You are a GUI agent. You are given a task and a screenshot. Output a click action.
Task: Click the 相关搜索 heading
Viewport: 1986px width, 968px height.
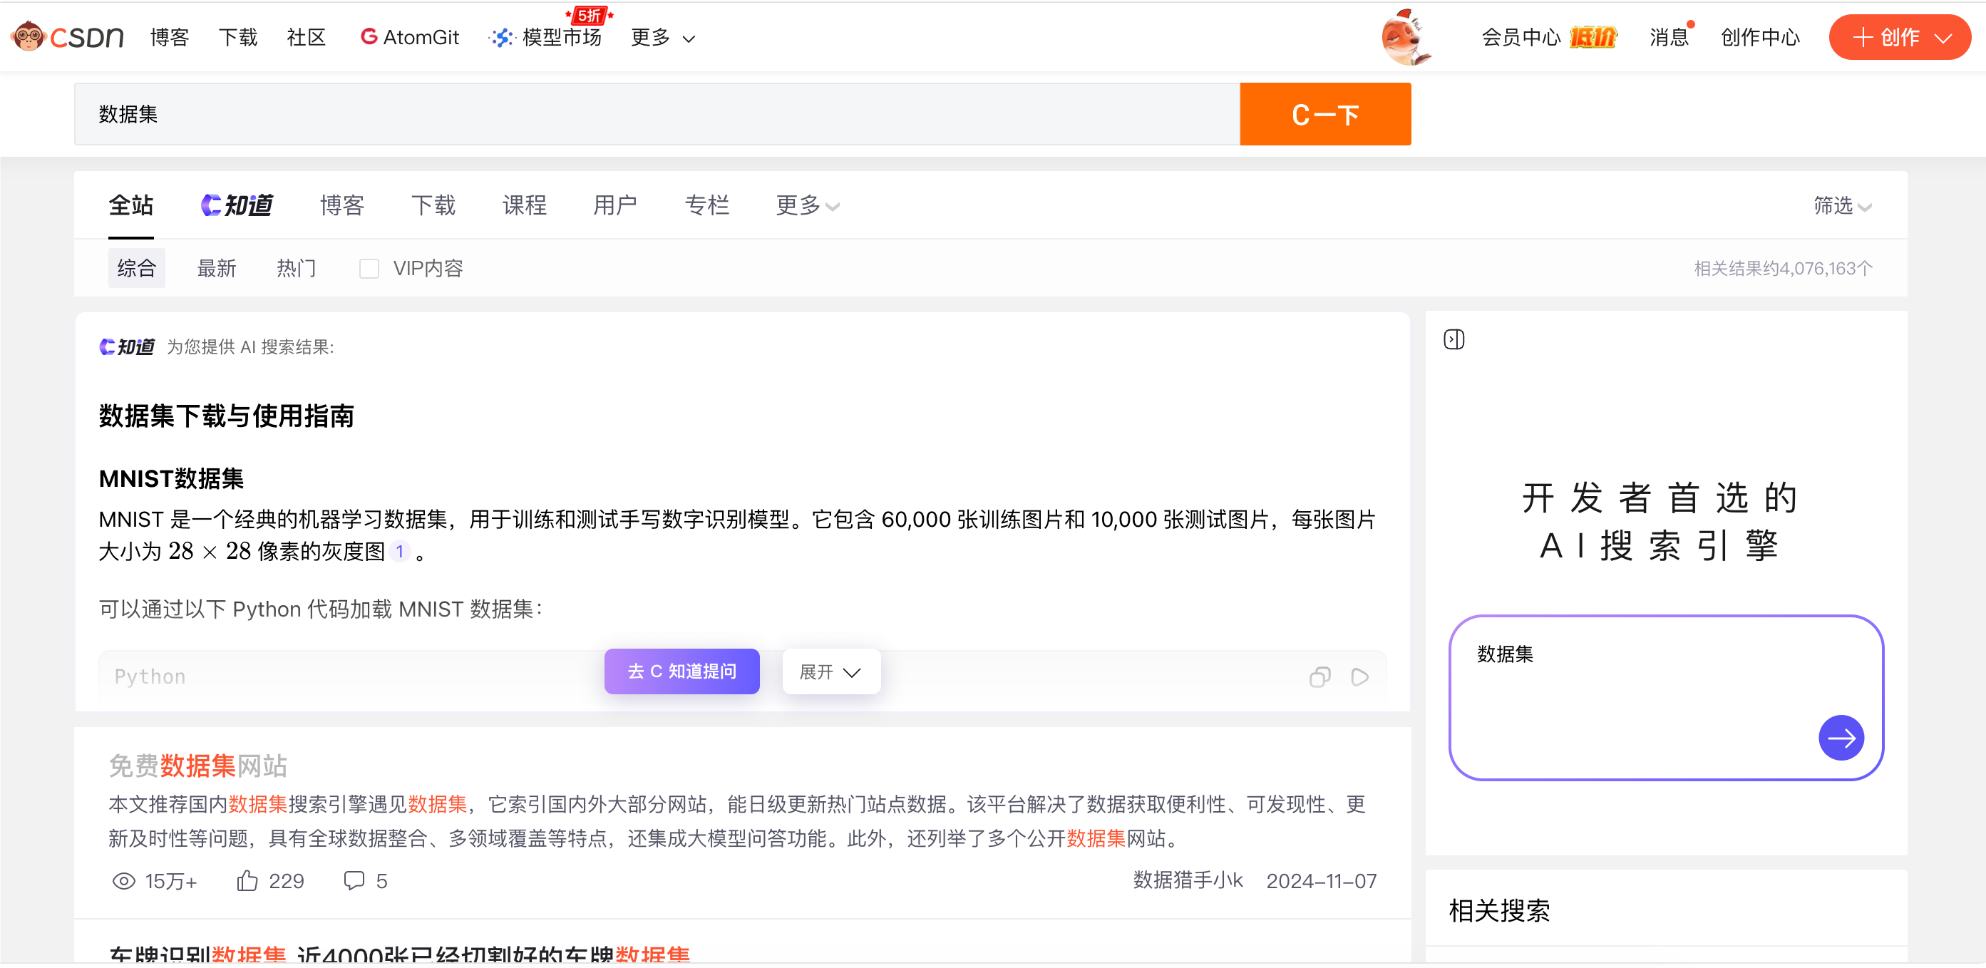tap(1500, 910)
